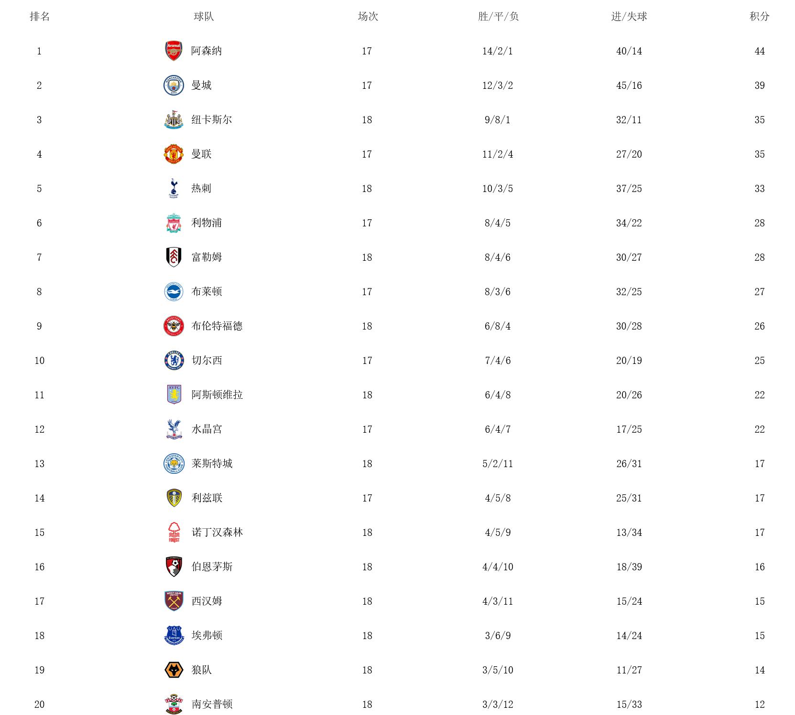This screenshot has height=715, width=795.
Task: Click the 进/失球 column header
Action: [629, 17]
